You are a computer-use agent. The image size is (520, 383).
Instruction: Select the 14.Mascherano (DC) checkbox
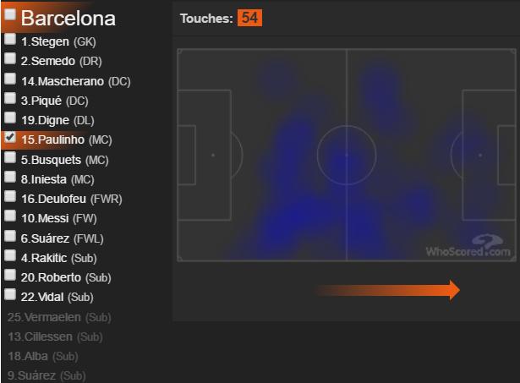9,79
